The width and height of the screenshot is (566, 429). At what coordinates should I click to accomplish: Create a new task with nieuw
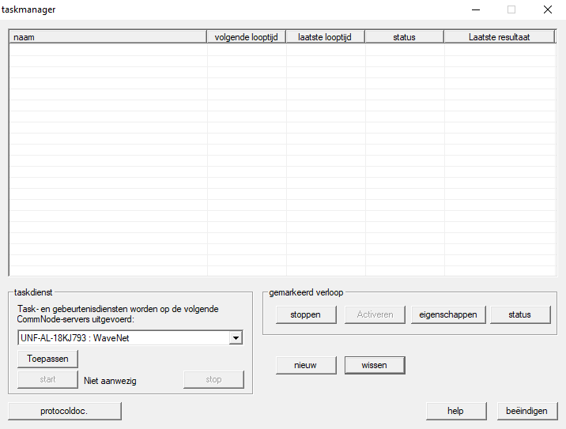click(x=305, y=365)
